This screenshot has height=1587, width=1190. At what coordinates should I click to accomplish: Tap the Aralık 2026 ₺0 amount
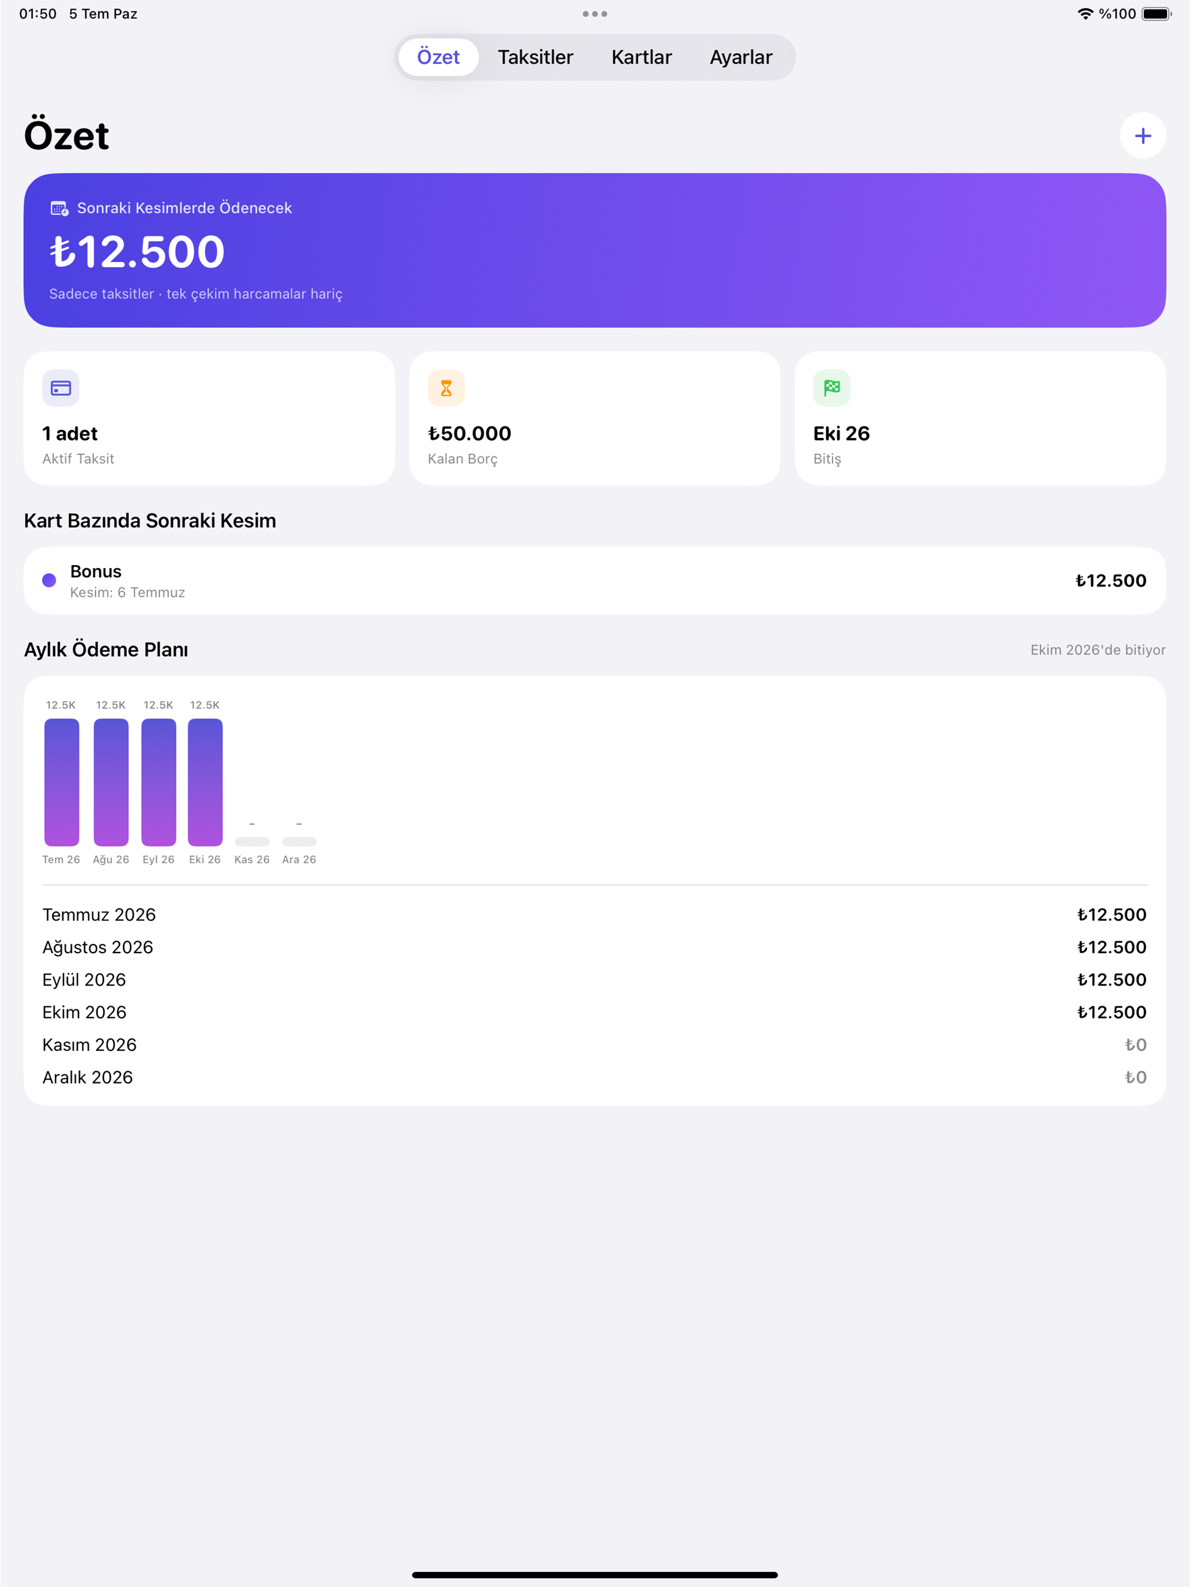pyautogui.click(x=1135, y=1078)
